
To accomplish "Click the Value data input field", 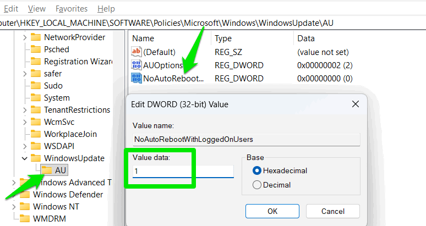I will pos(183,171).
